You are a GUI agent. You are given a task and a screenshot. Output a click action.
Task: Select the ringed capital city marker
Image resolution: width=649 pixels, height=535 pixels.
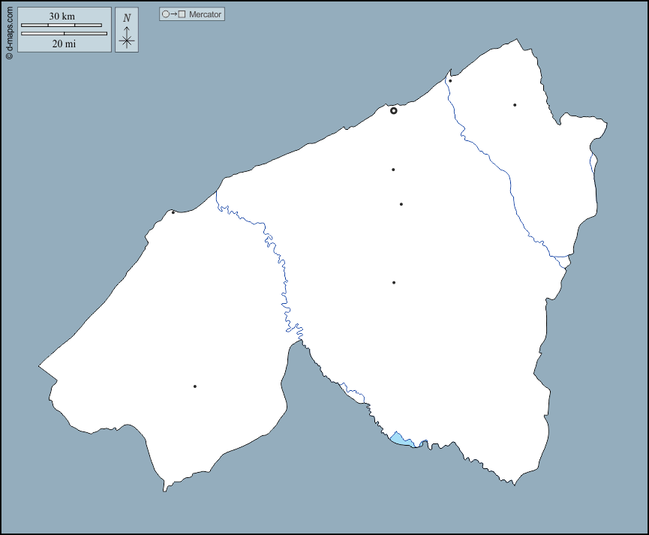(393, 110)
